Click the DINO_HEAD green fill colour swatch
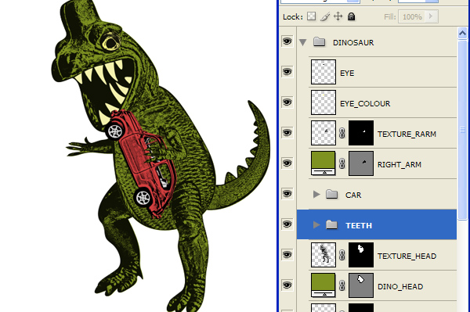Viewport: 470px width, 312px height. [323, 282]
